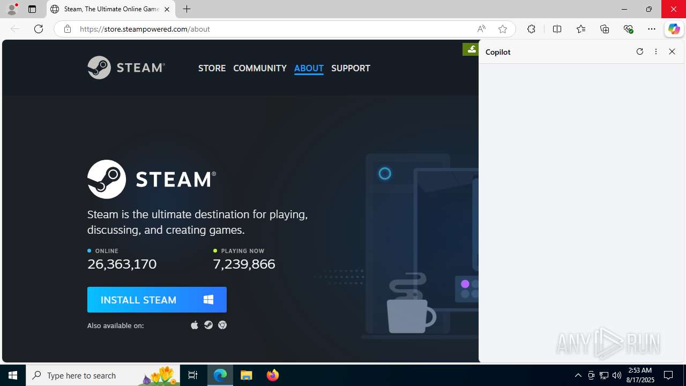Select the Apple macOS download icon
Screen dimensions: 686x386
195,325
